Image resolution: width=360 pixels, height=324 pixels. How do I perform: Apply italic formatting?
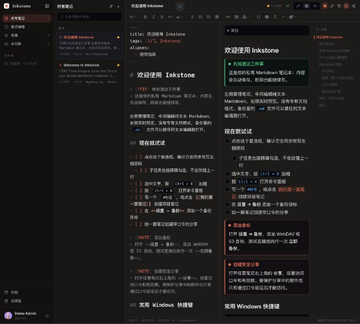pos(153,17)
